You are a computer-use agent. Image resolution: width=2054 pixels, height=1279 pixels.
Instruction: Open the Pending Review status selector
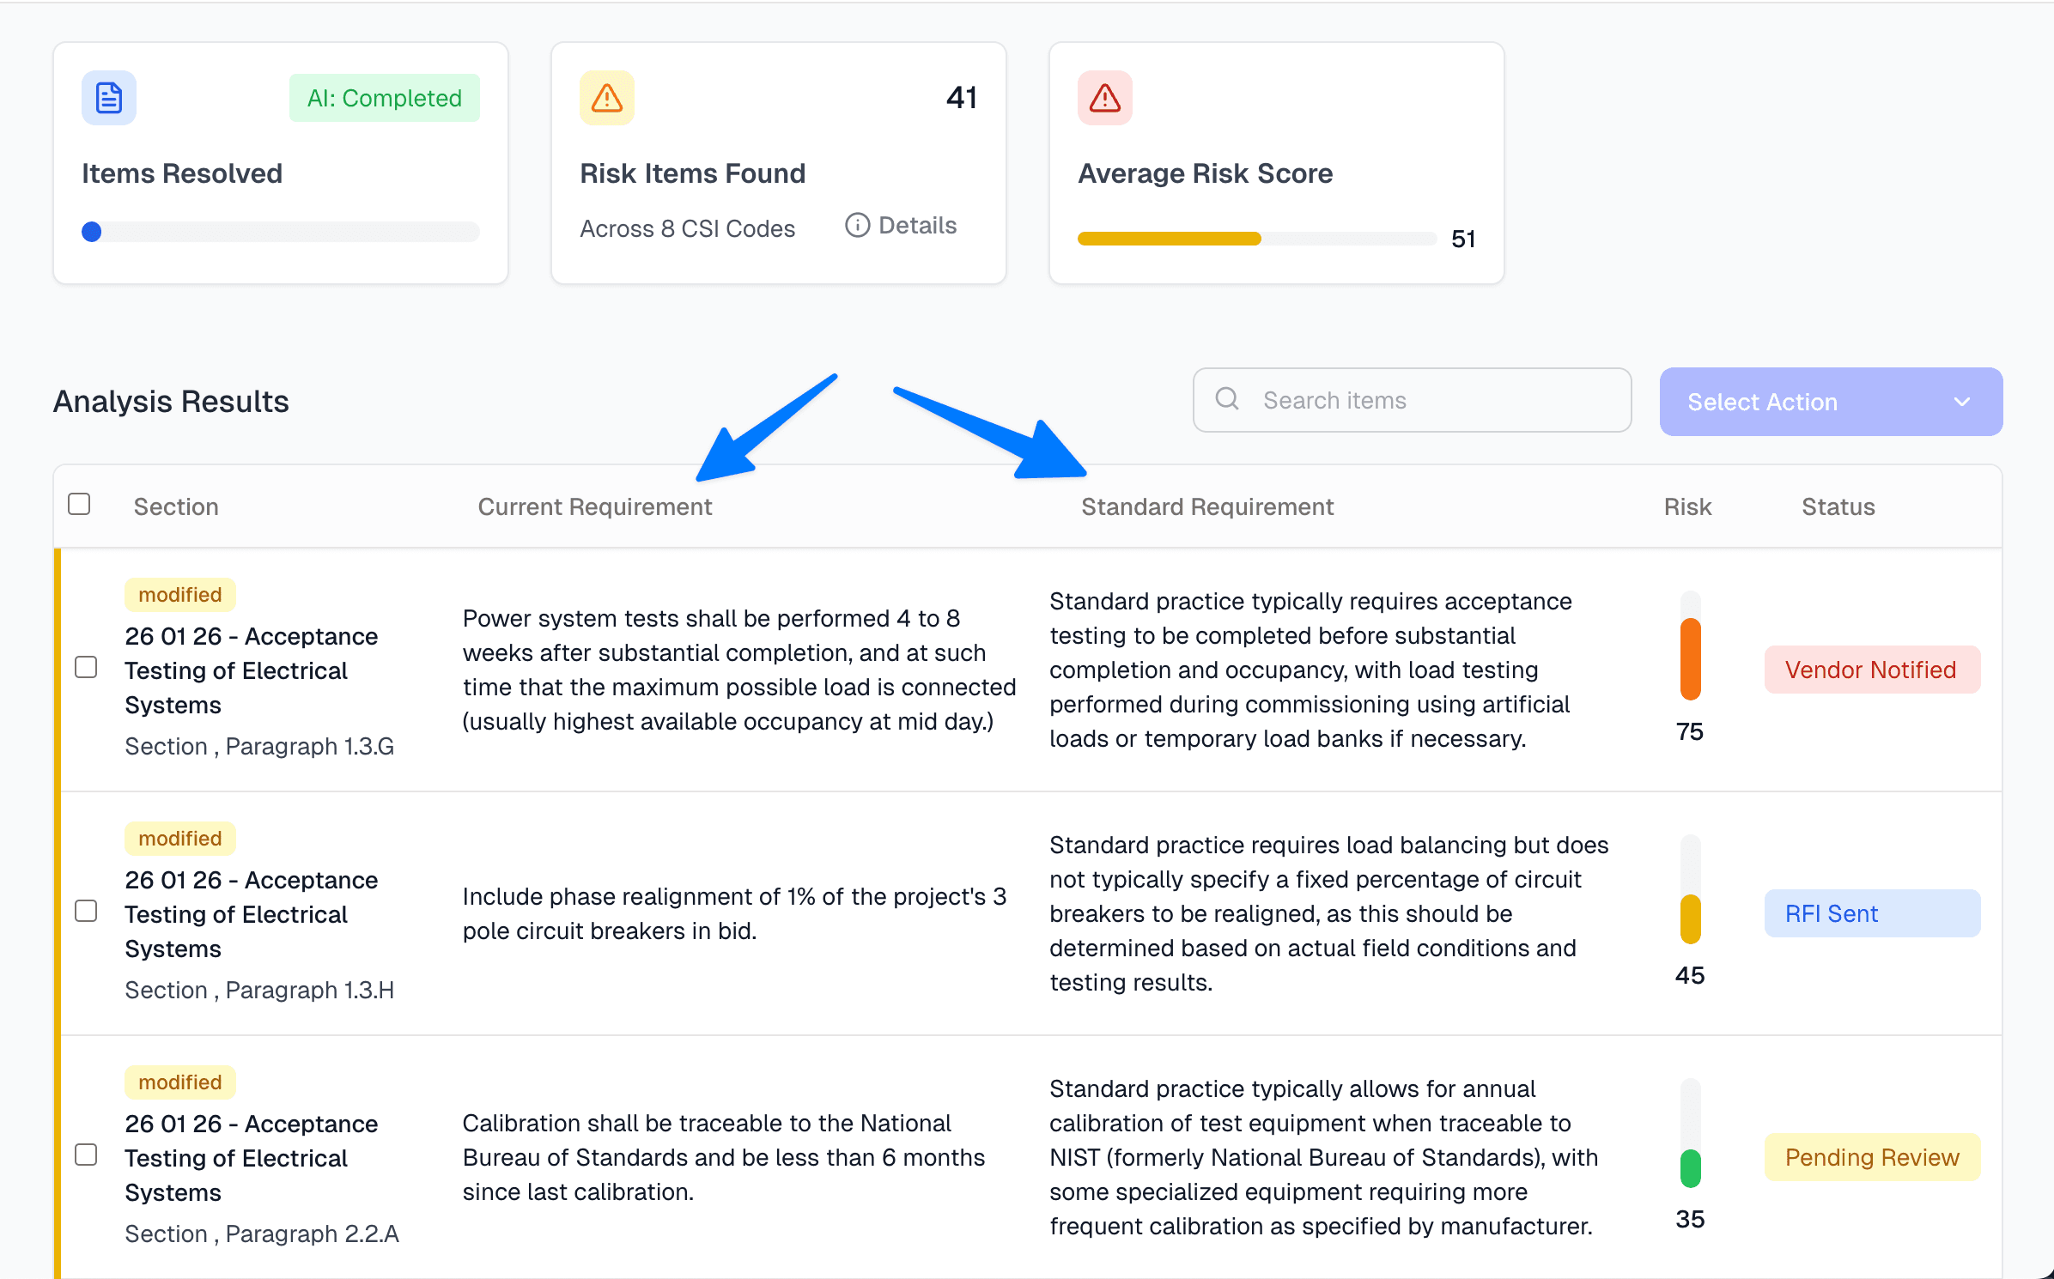click(1872, 1157)
